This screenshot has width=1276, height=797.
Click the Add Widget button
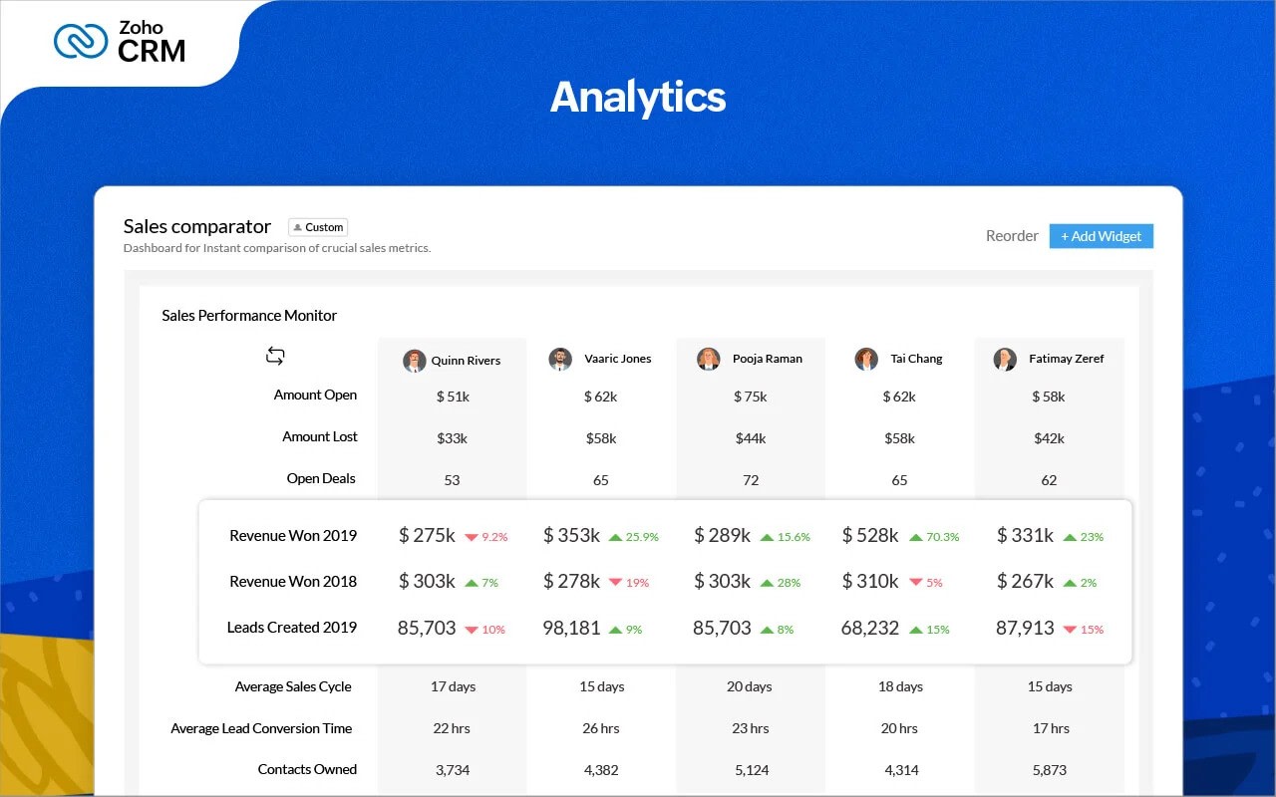1101,236
